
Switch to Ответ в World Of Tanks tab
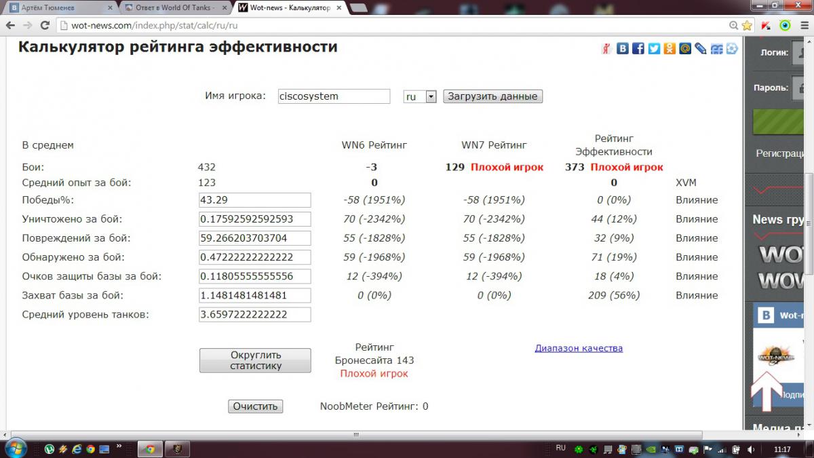click(x=170, y=7)
